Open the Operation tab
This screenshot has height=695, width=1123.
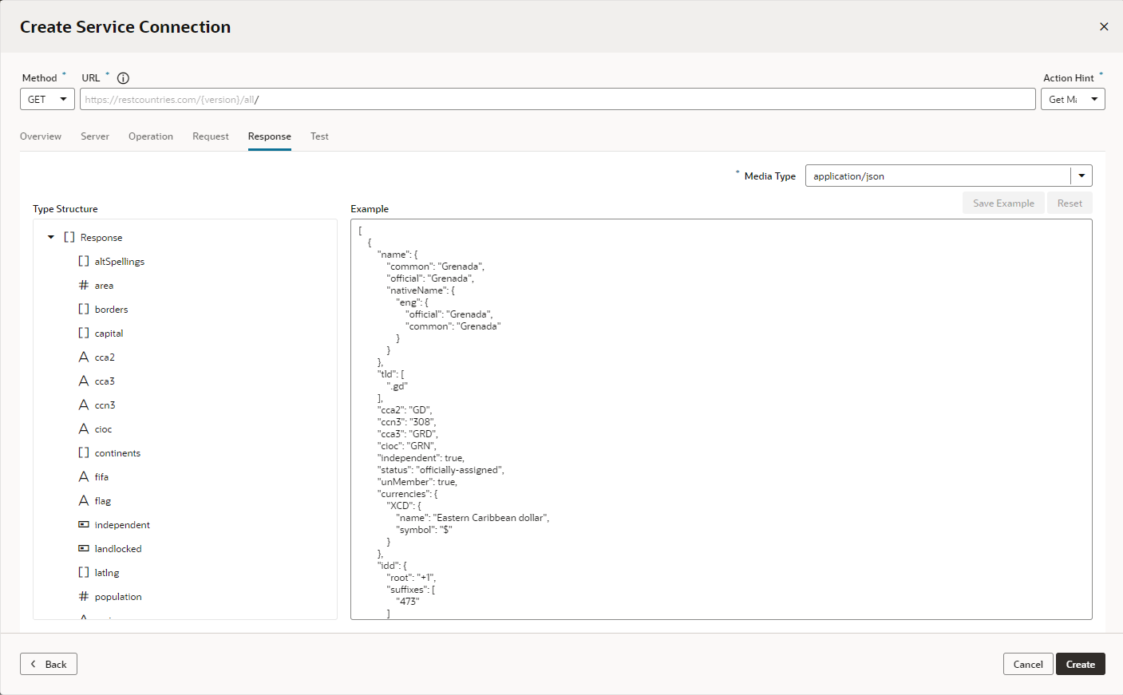point(151,136)
